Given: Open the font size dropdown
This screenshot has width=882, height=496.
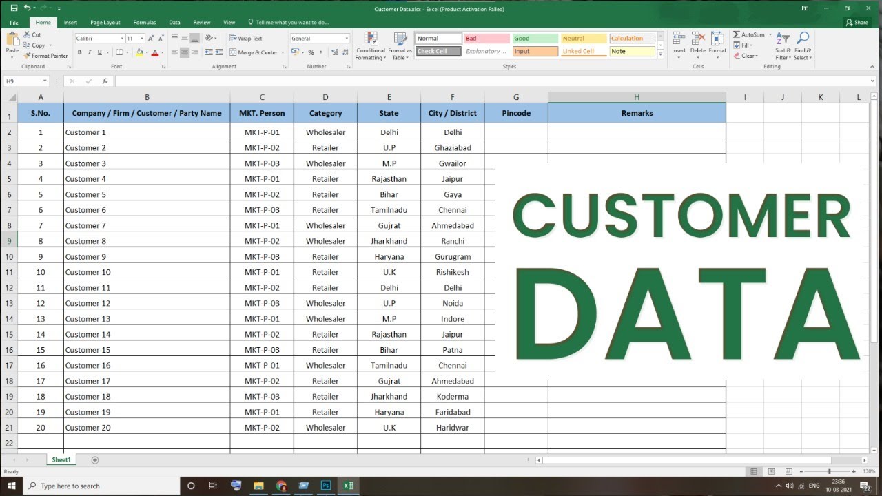Looking at the screenshot, I should pyautogui.click(x=142, y=39).
